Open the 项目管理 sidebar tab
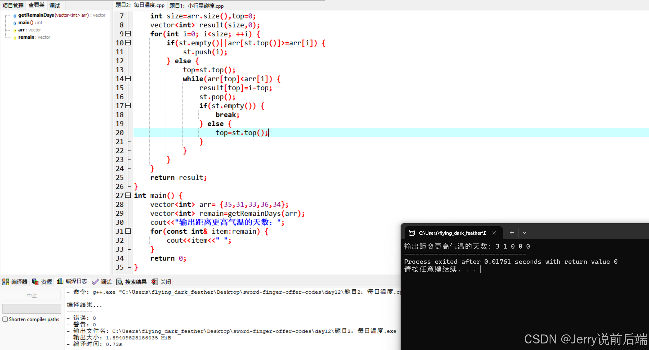 pyautogui.click(x=13, y=5)
